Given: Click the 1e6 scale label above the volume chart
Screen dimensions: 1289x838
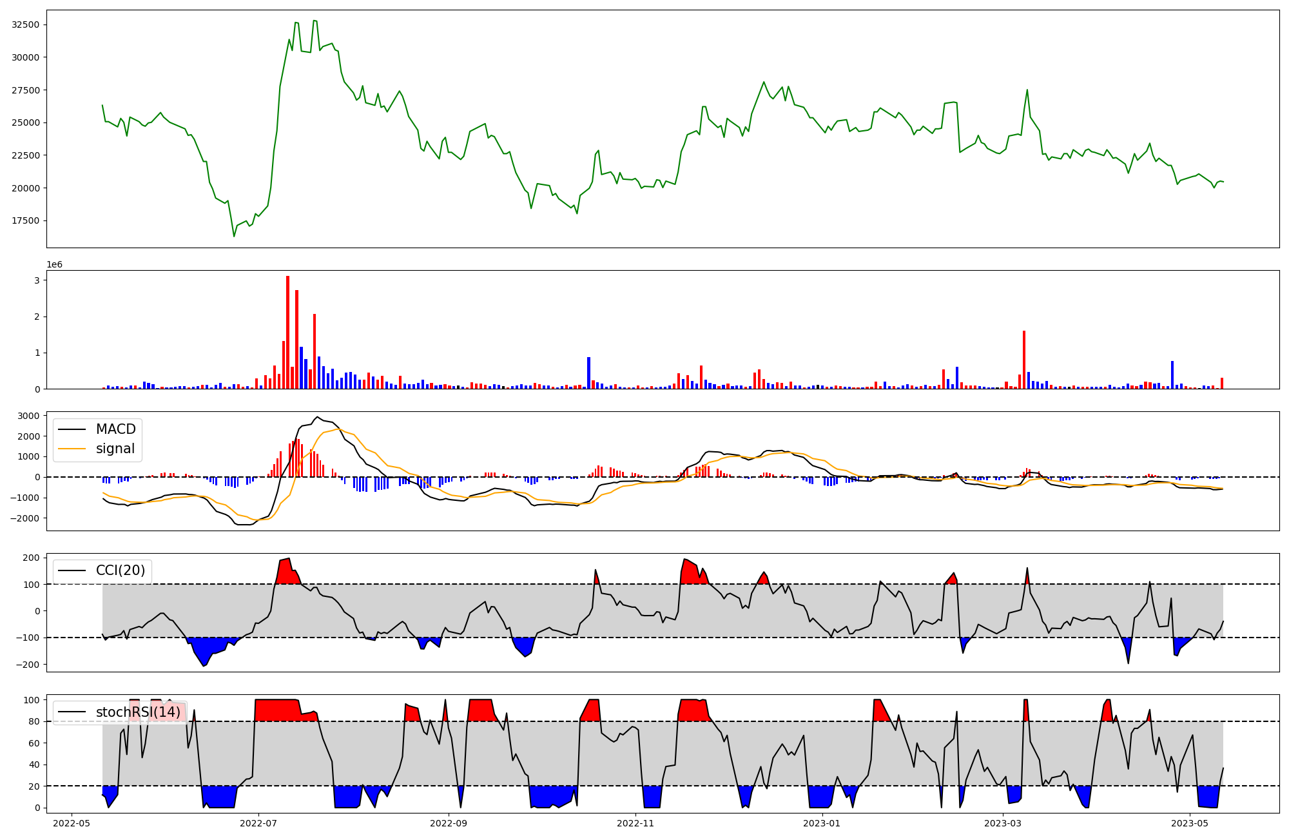Looking at the screenshot, I should (x=54, y=265).
